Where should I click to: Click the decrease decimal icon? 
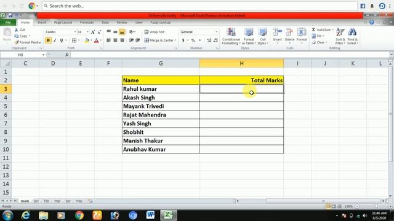point(215,41)
